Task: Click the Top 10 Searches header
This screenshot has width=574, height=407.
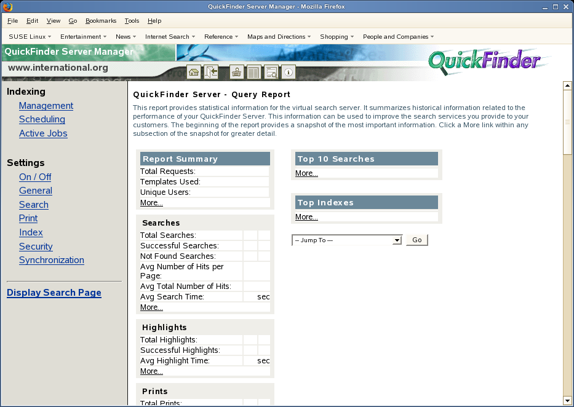Action: click(x=367, y=159)
